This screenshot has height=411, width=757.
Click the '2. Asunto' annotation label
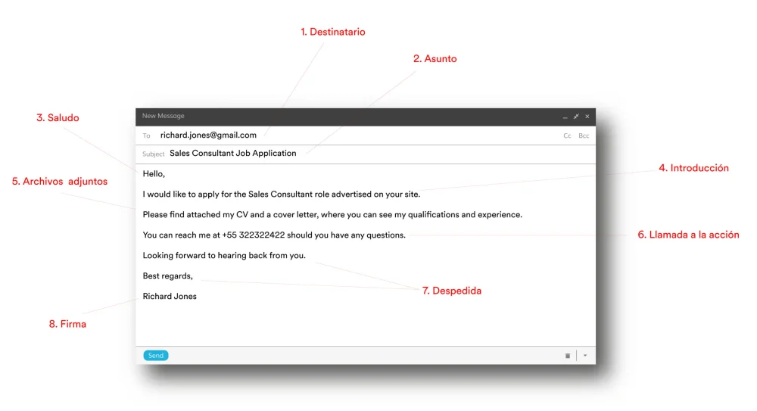pyautogui.click(x=435, y=59)
